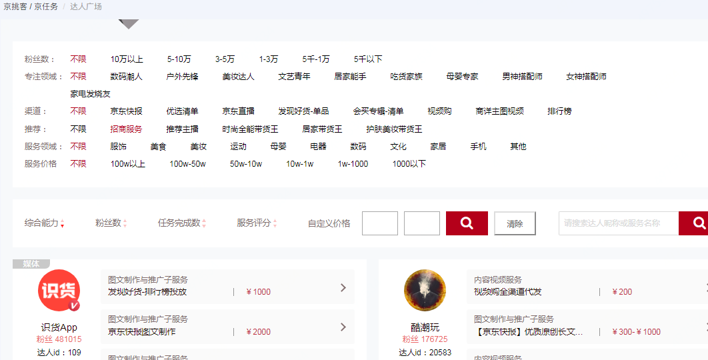This screenshot has width=708, height=360.
Task: Open 【京东快报】优质原创长文 service row
Action: pos(587,326)
